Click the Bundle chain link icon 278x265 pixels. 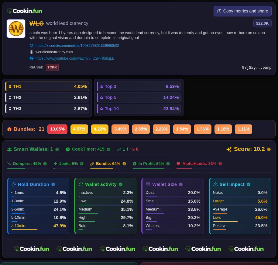pyautogui.click(x=92, y=164)
